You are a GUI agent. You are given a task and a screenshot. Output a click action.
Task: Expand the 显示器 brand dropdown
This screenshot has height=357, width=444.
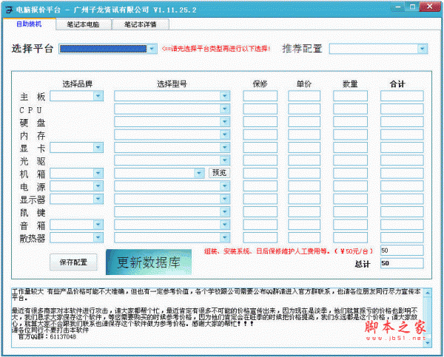(98, 199)
